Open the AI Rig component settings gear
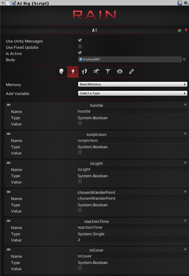The height and width of the screenshot is (276, 189). pos(186,3)
